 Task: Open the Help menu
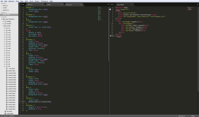51,1
